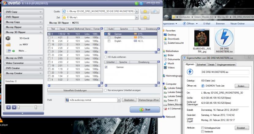The image size is (254, 134).
Task: Click the green checkmark icon in DVDFab title bar
Action: coord(136,3)
